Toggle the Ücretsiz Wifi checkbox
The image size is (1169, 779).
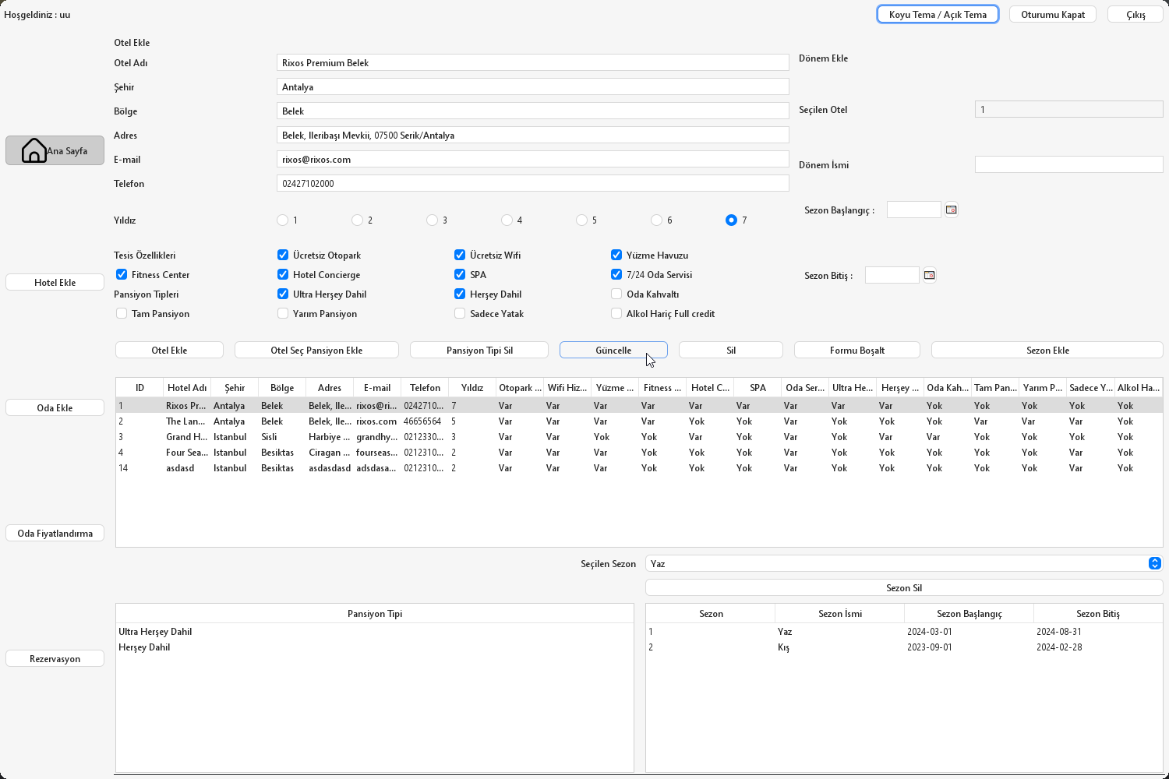click(460, 255)
